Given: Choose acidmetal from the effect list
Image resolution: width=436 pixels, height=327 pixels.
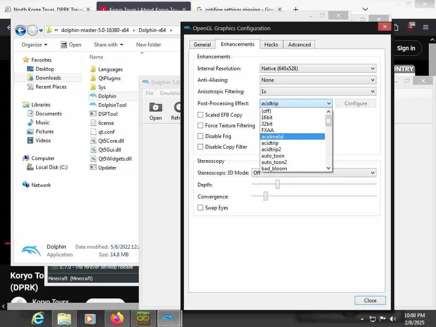Looking at the screenshot, I should (x=293, y=137).
